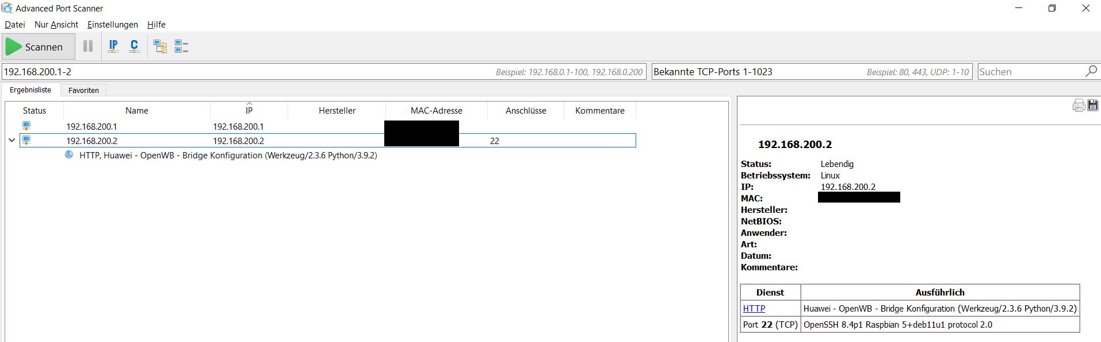1101x342 pixels.
Task: Open the Nur Ansicht menu
Action: (x=56, y=25)
